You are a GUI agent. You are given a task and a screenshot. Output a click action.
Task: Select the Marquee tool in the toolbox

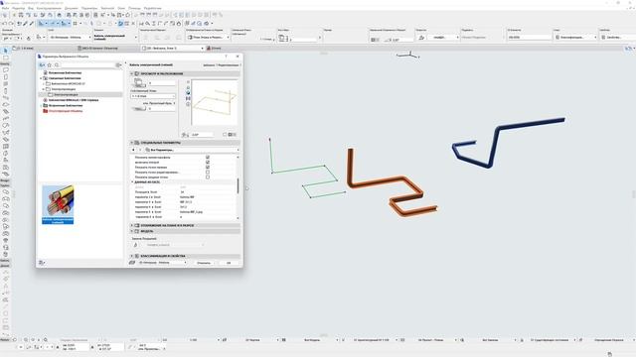pyautogui.click(x=5, y=58)
